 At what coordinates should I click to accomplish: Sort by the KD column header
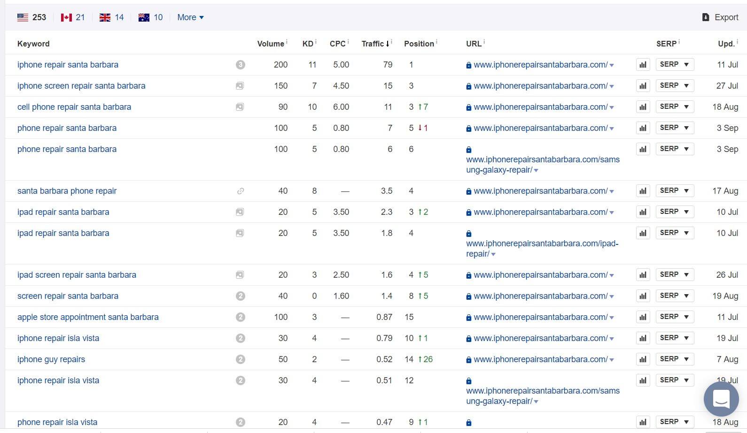coord(308,44)
